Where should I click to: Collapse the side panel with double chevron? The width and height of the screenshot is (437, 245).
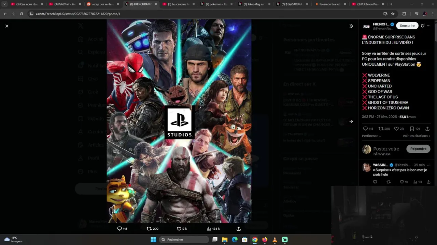pyautogui.click(x=351, y=26)
